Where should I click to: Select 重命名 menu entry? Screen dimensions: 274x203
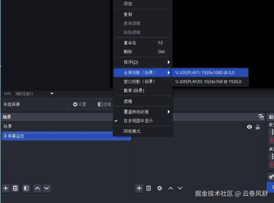tap(143, 43)
